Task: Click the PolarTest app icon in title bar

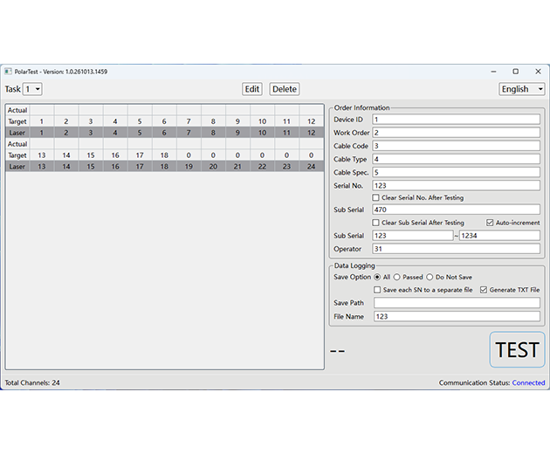Action: (x=8, y=72)
